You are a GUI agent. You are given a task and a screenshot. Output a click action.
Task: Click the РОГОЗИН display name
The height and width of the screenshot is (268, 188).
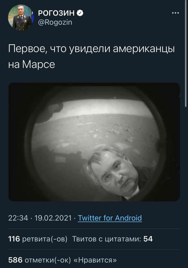click(56, 13)
